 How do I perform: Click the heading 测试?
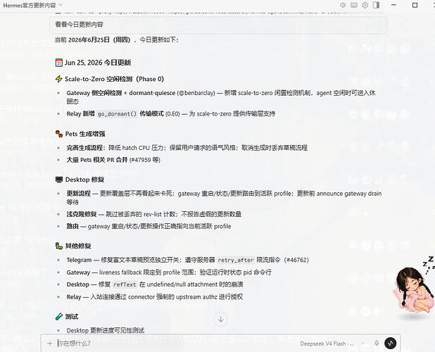72,317
